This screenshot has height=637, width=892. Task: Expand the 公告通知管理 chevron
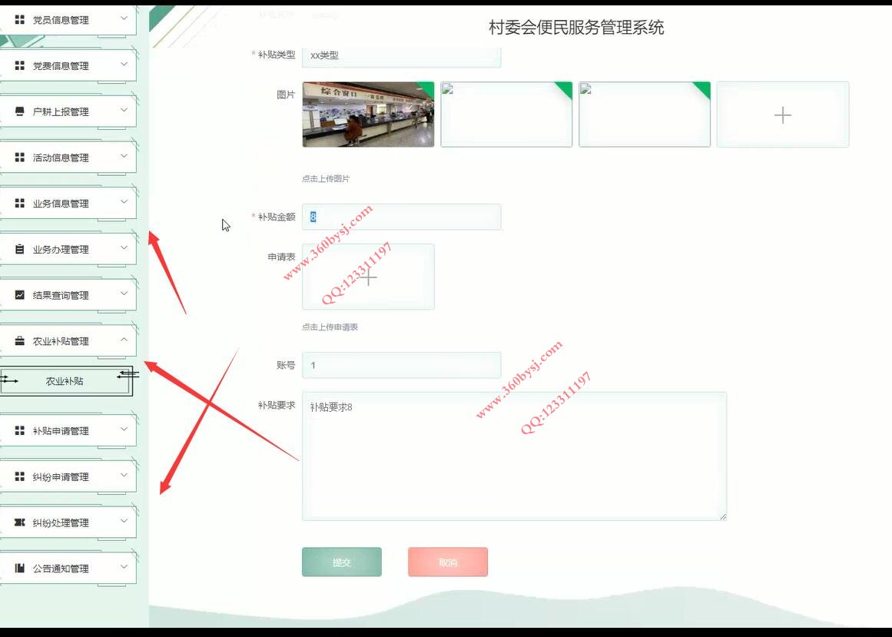(124, 567)
